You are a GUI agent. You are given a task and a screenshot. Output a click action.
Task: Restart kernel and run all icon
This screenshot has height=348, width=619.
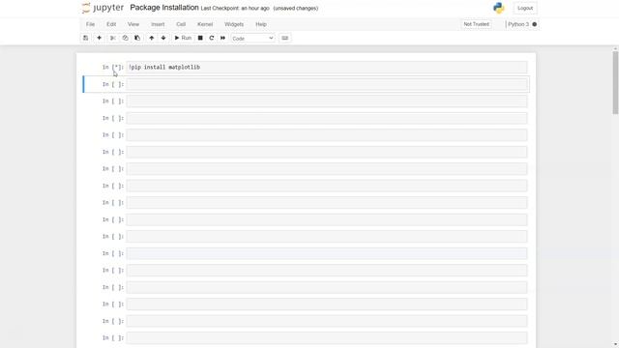coord(222,38)
